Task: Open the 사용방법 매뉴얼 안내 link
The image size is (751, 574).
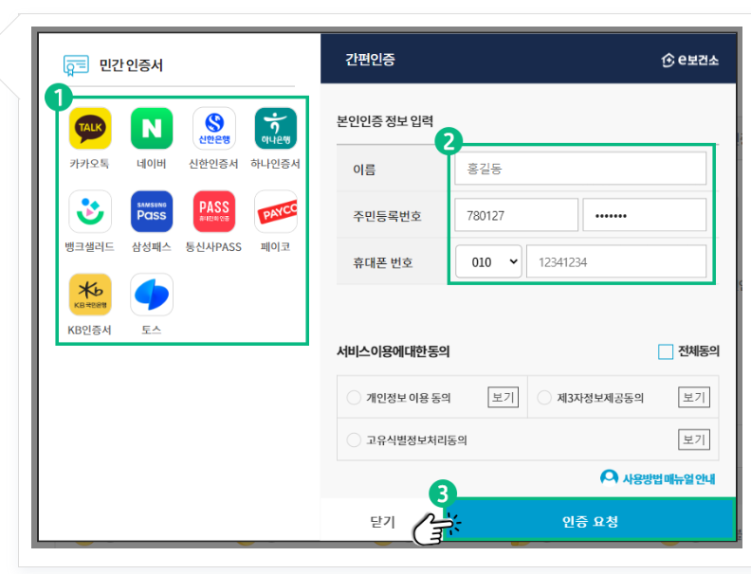Action: [x=669, y=479]
